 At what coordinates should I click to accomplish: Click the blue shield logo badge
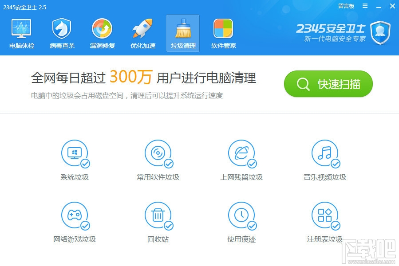pyautogui.click(x=380, y=33)
